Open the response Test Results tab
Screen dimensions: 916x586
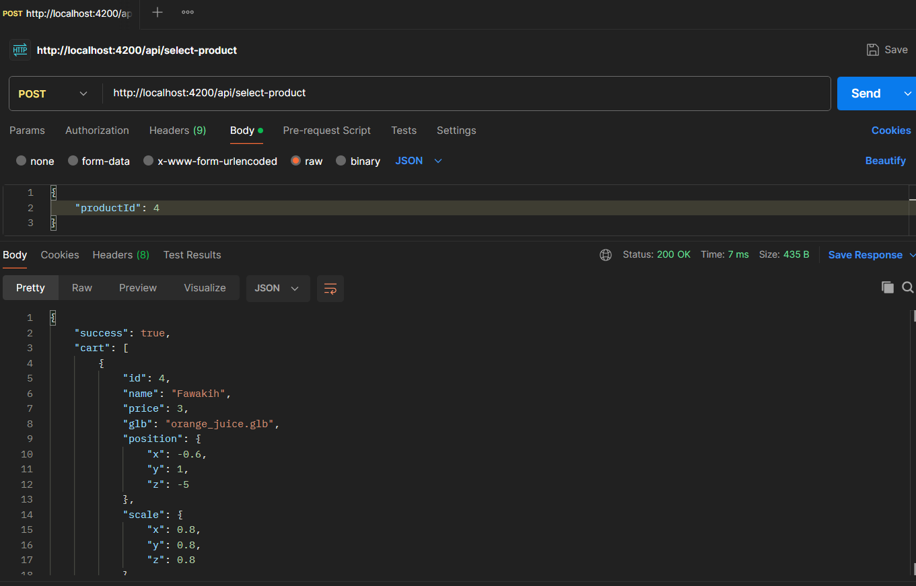(x=192, y=255)
